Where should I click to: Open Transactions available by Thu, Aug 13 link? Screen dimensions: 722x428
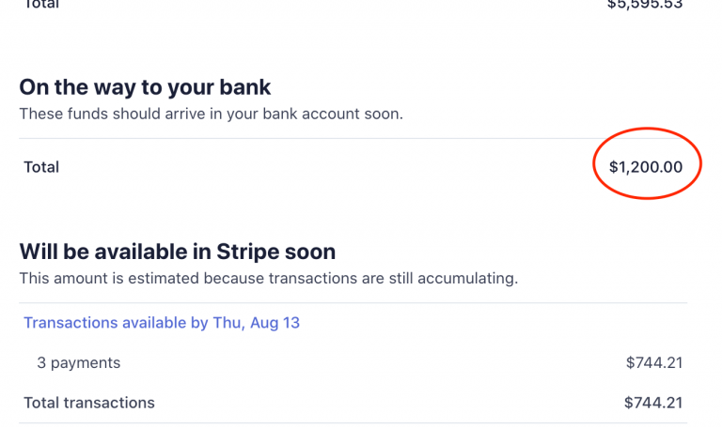(x=162, y=323)
